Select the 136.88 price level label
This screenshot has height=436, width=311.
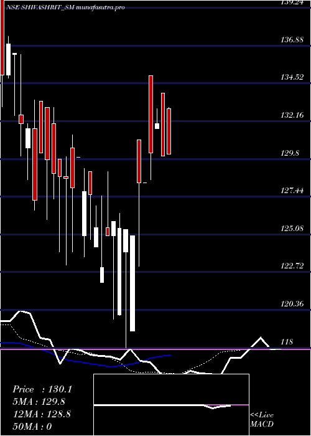(292, 40)
